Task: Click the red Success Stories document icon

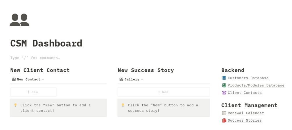Action: pyautogui.click(x=224, y=120)
